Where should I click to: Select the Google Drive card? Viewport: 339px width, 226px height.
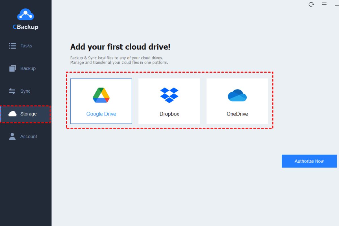click(101, 101)
